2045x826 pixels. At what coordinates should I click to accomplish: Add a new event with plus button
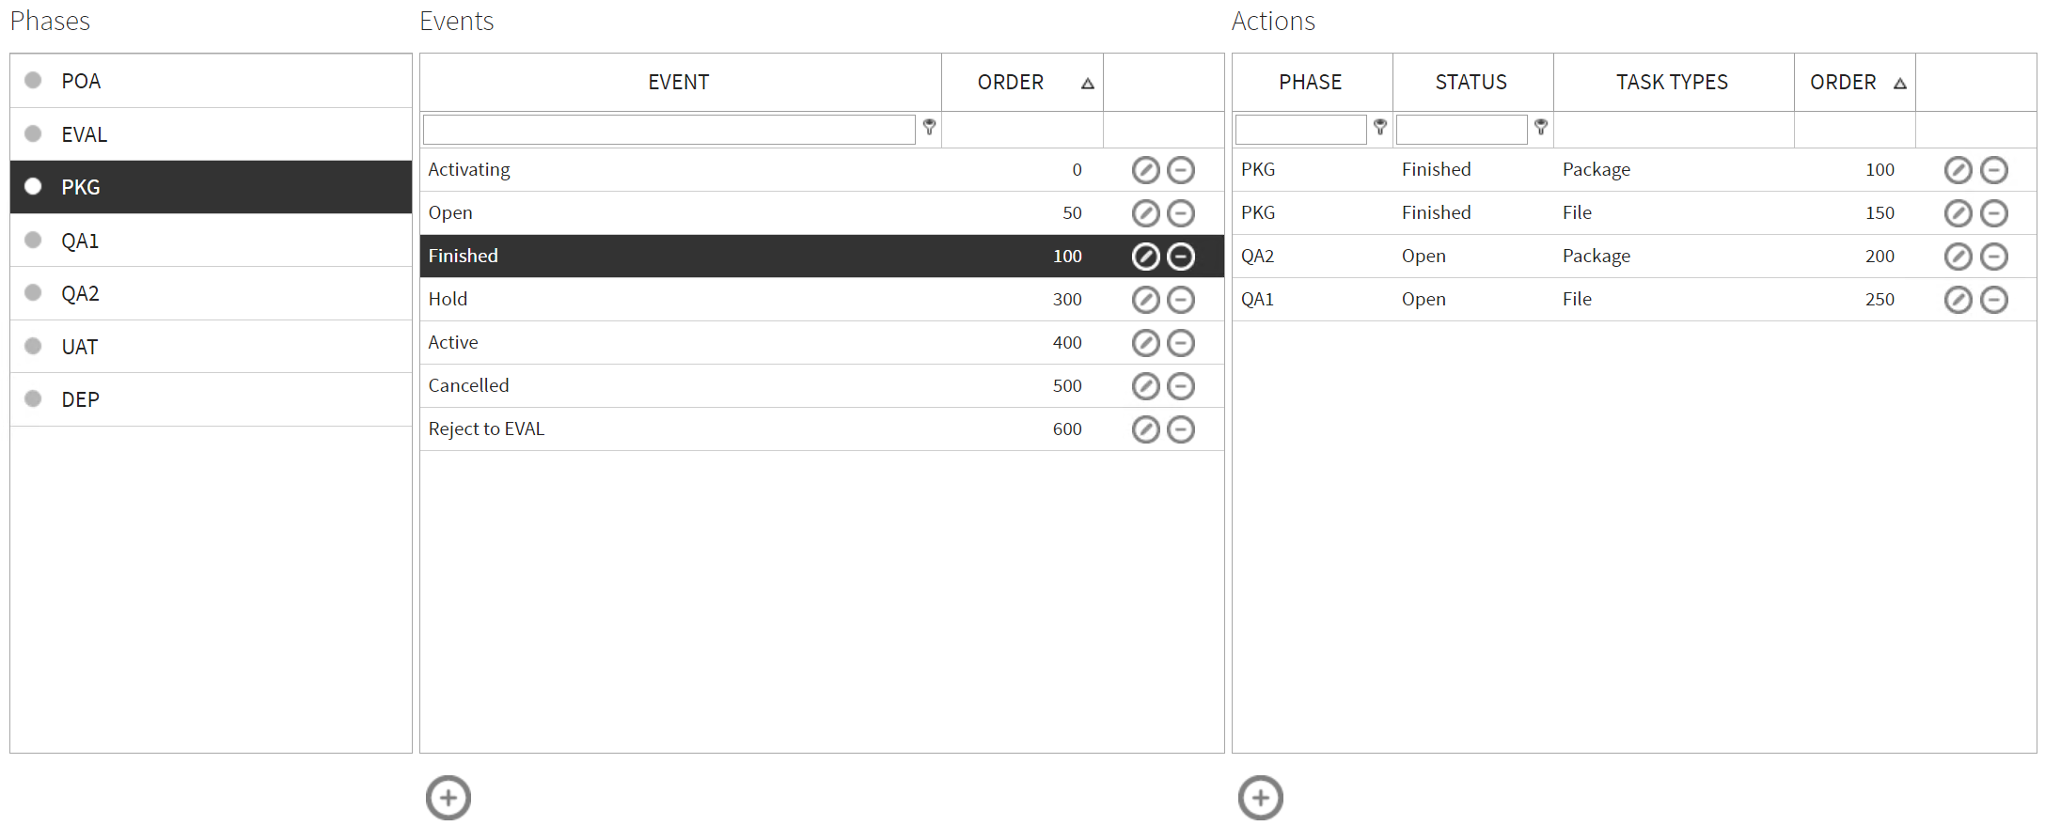(448, 798)
